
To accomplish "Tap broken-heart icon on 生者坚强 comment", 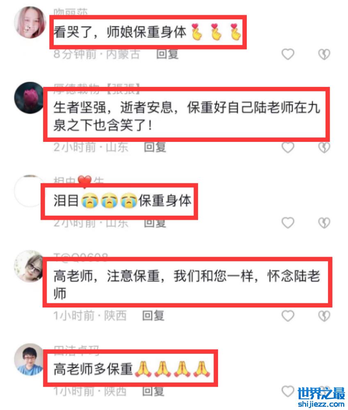I will 324,148.
